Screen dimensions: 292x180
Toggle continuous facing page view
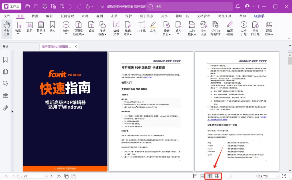click(x=217, y=176)
